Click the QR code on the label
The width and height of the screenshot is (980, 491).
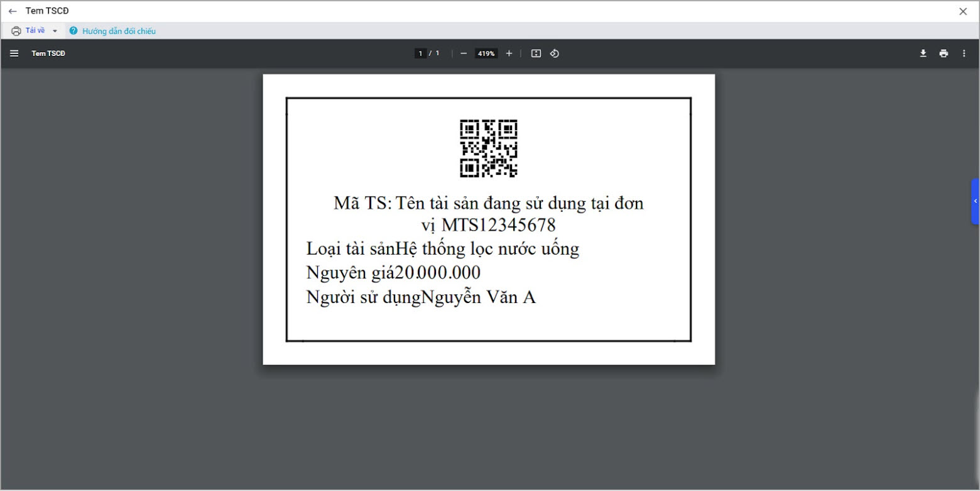[489, 148]
